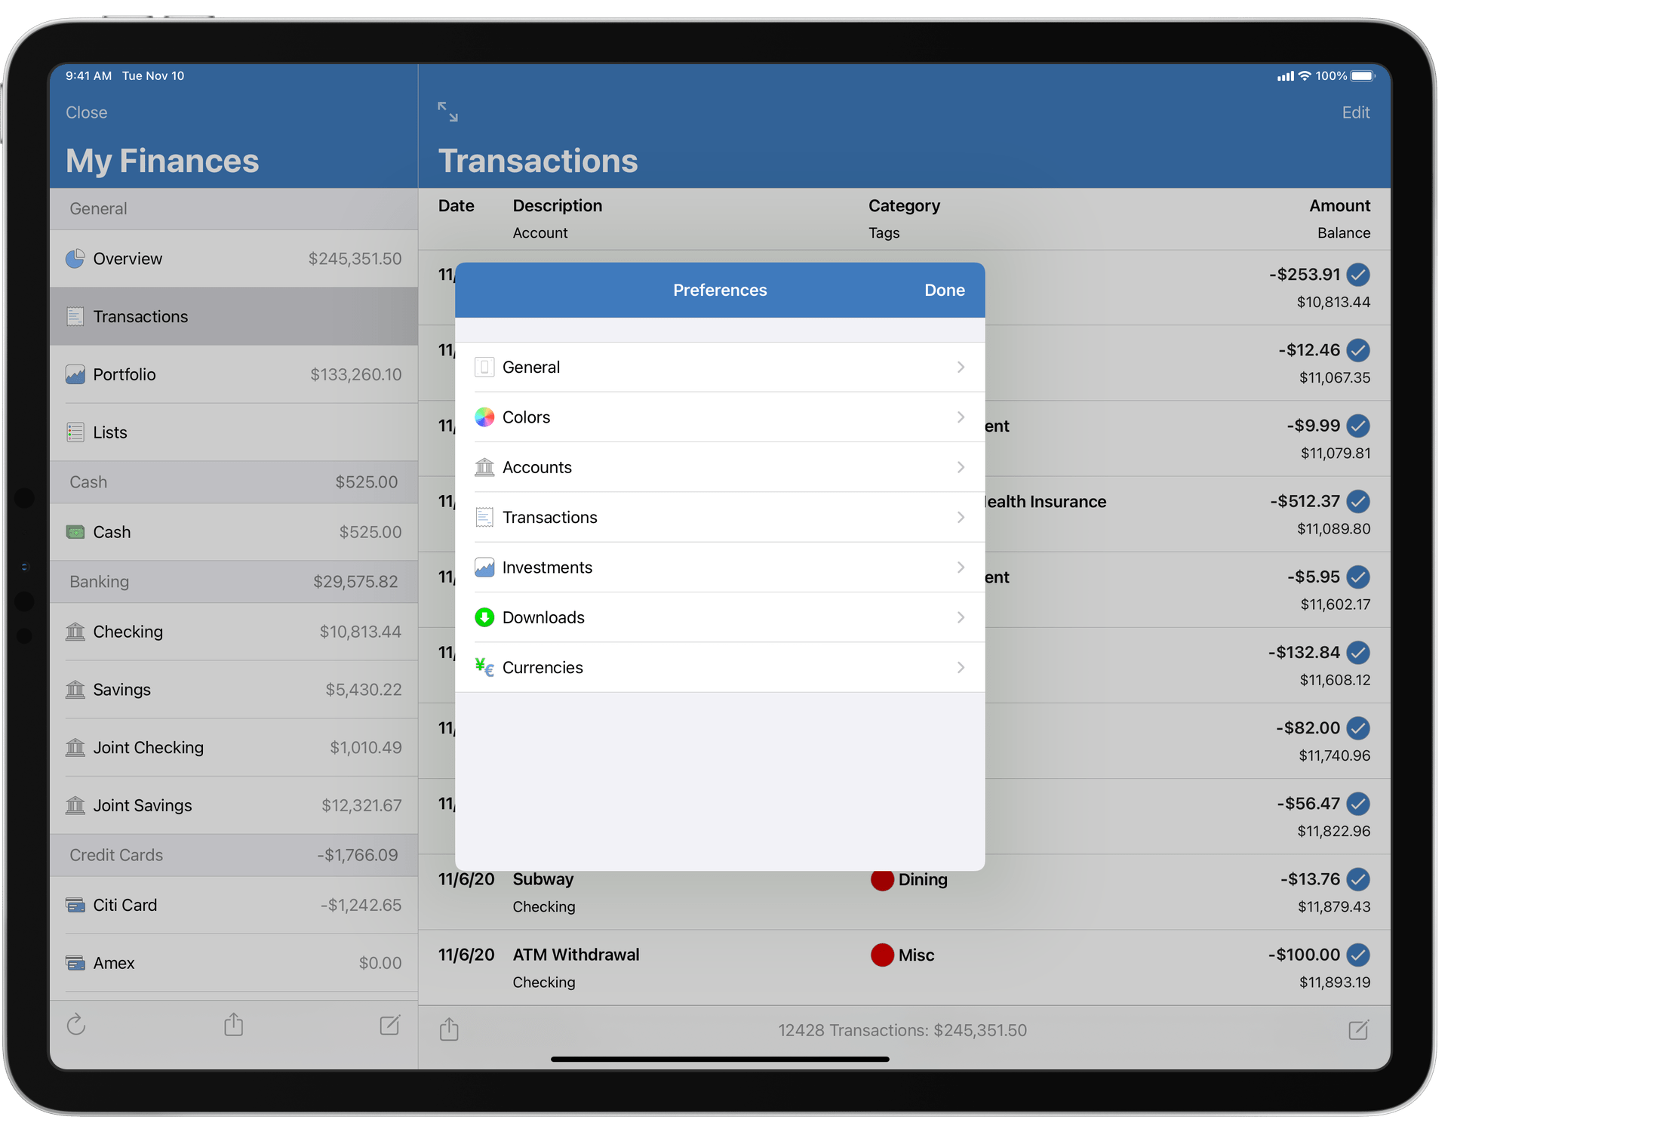Tap share icon below transactions list
This screenshot has width=1660, height=1132.
click(x=449, y=1029)
